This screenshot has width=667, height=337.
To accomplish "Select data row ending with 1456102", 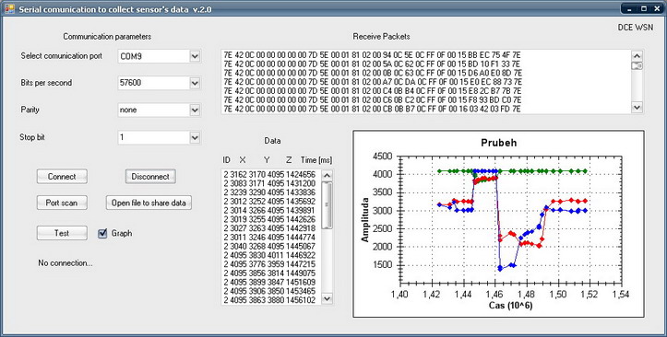I will pos(269,299).
